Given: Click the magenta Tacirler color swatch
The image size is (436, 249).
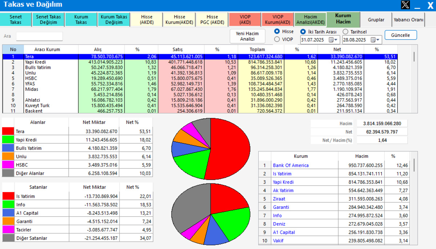Looking at the screenshot, I should tap(8, 230).
